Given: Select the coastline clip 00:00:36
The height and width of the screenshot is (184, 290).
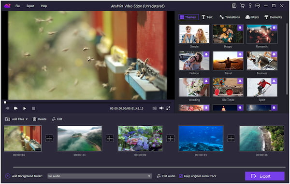Looking at the screenshot, I should (x=261, y=138).
